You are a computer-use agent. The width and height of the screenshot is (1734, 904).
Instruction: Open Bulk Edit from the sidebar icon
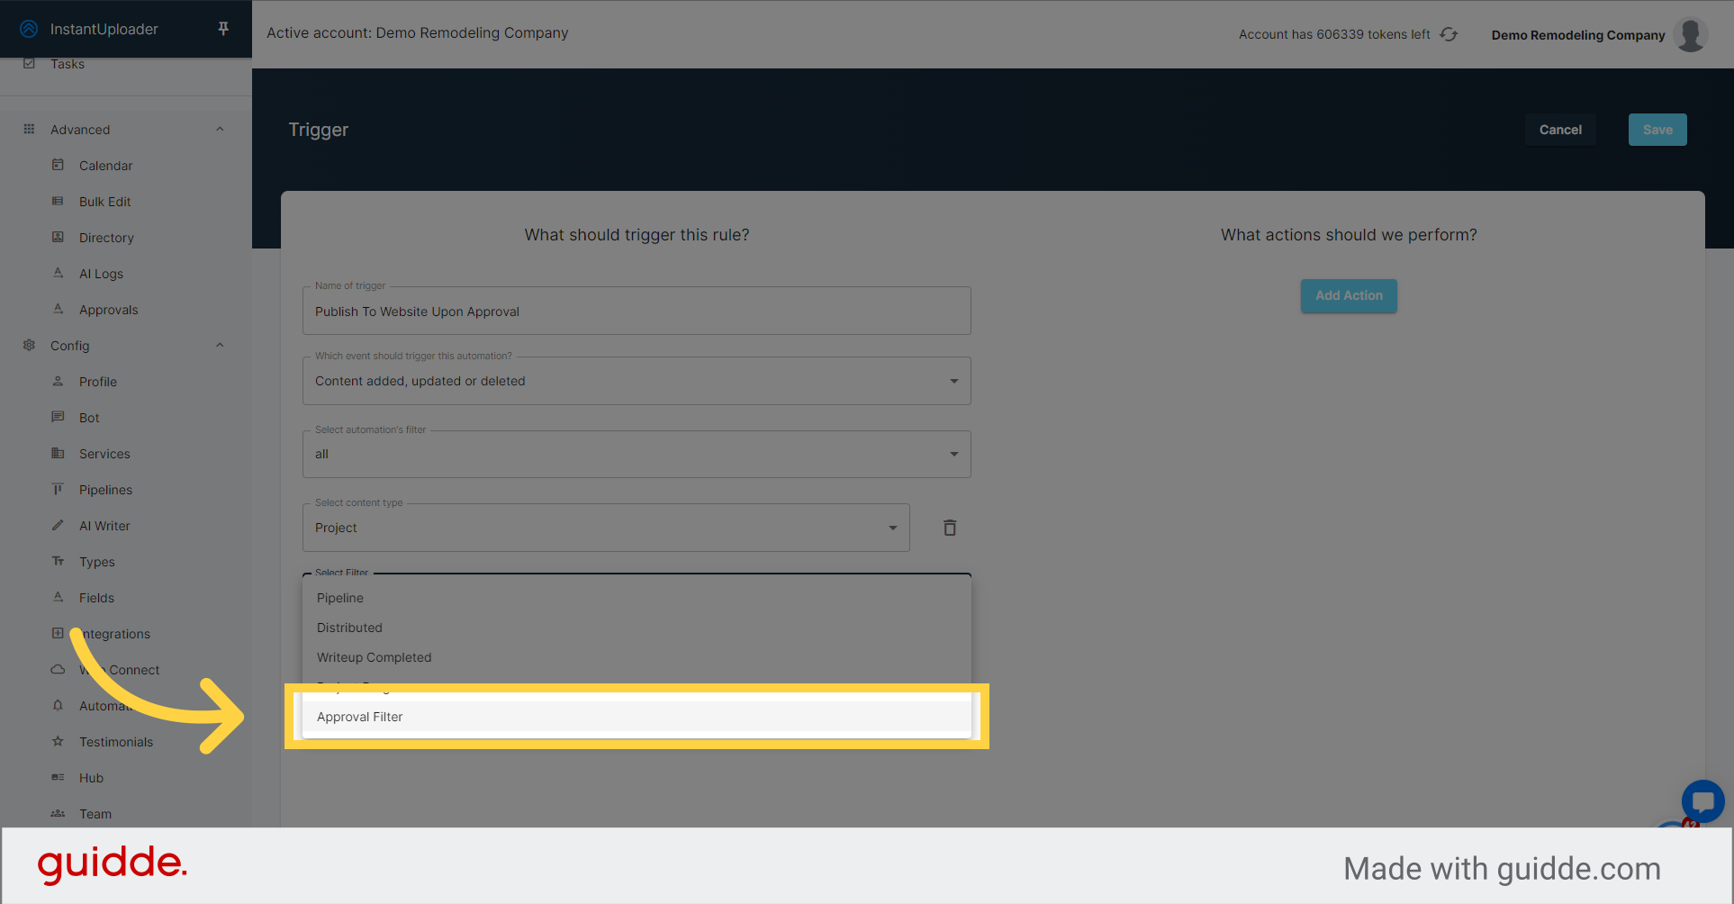pos(58,201)
